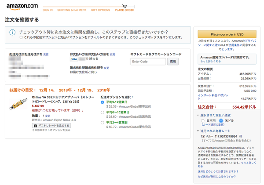Click the amazon.com logo
The width and height of the screenshot is (264, 185).
[x=22, y=7]
